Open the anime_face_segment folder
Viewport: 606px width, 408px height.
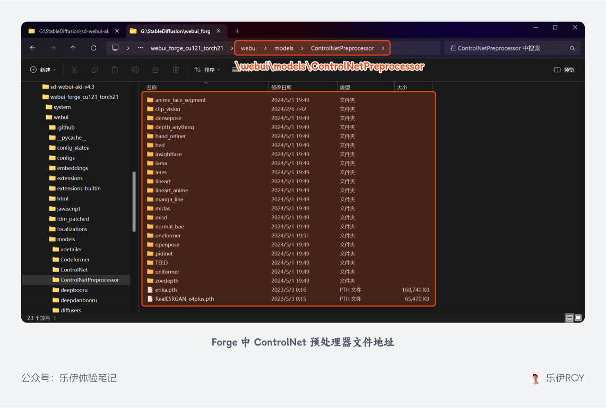pos(181,100)
